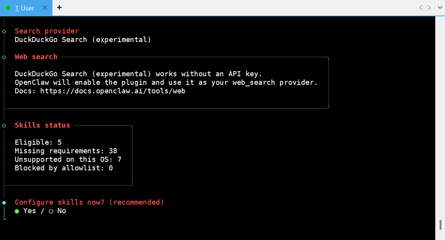Click the "Unsupported on this OS: 7" line

(x=68, y=159)
